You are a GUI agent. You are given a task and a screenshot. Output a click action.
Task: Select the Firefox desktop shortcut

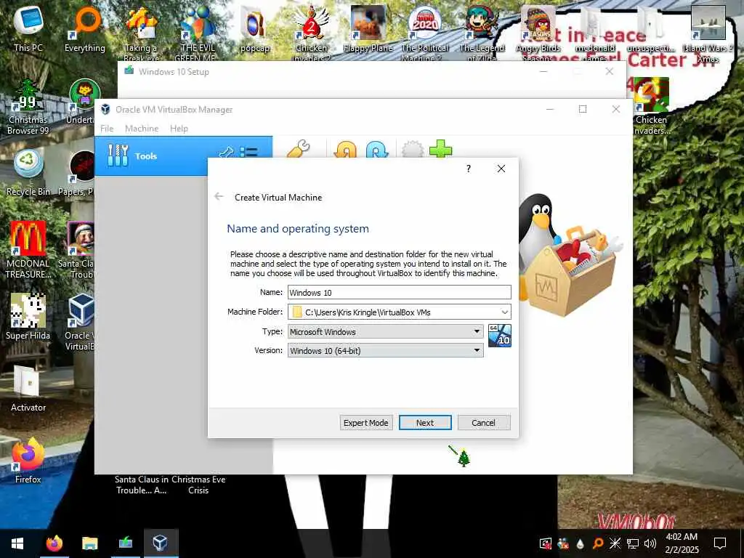tap(28, 460)
